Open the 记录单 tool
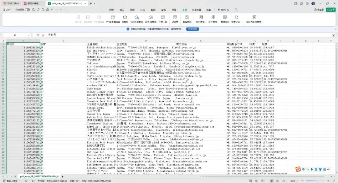The image size is (338, 183). pyautogui.click(x=176, y=18)
